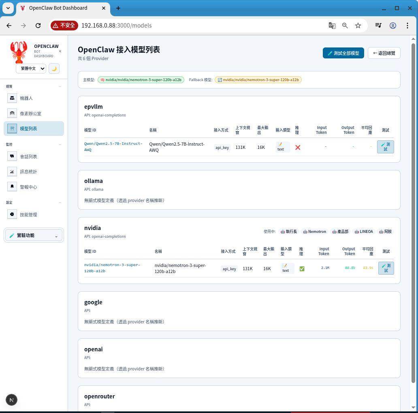
Task: Reload the page with the refresh icon
Action: click(38, 26)
